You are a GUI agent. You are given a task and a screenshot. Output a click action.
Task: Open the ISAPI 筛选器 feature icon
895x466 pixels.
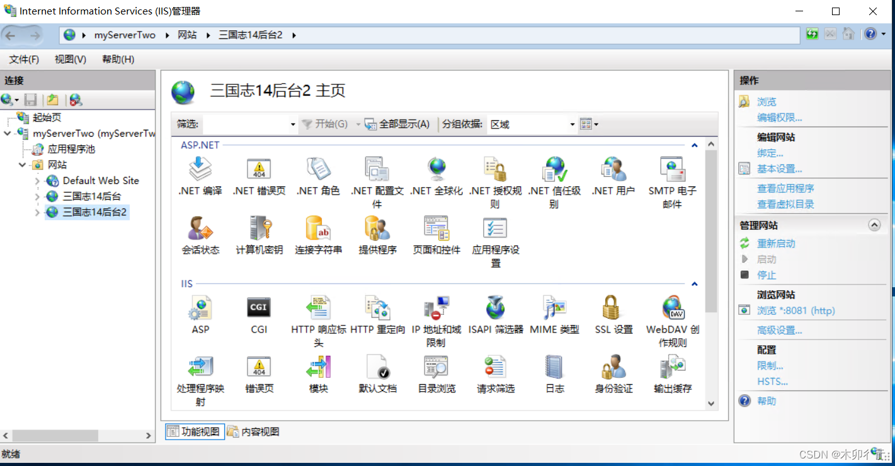pos(496,308)
